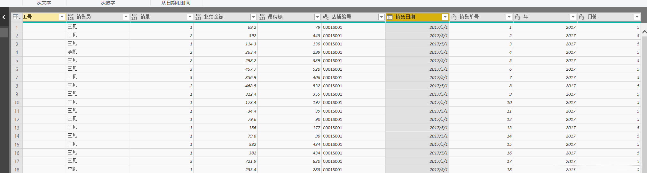
Task: Click 业绩金额 value 468.5
Action: pyautogui.click(x=226, y=86)
